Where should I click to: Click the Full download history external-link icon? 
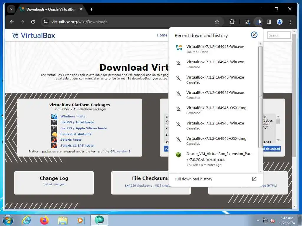254,179
